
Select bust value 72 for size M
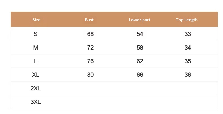(90, 48)
